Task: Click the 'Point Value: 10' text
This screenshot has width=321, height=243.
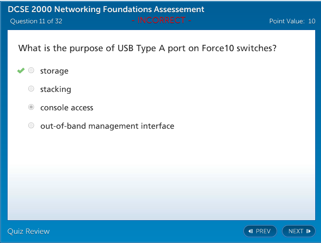Action: (292, 21)
